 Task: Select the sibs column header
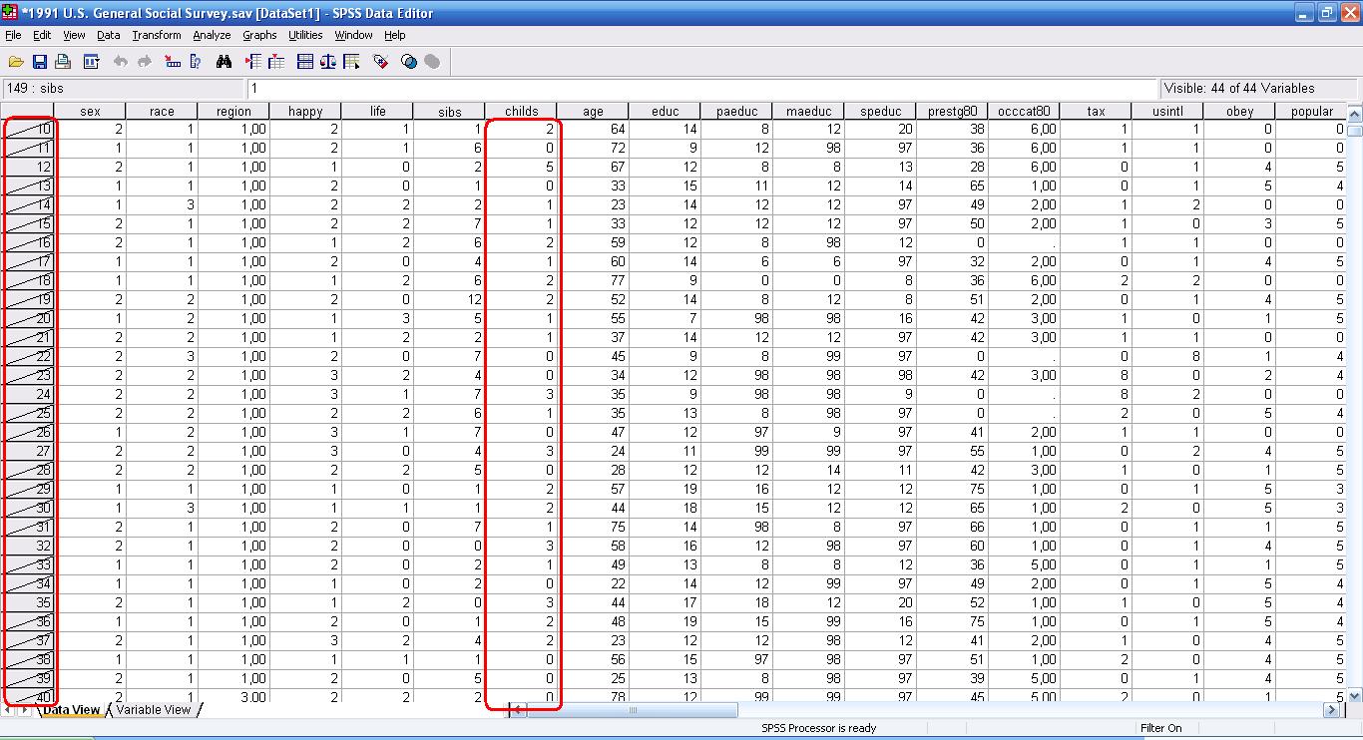point(449,111)
